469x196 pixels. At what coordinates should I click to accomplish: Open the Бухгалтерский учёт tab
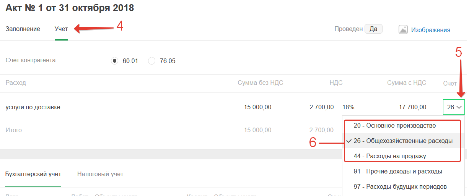pyautogui.click(x=33, y=174)
